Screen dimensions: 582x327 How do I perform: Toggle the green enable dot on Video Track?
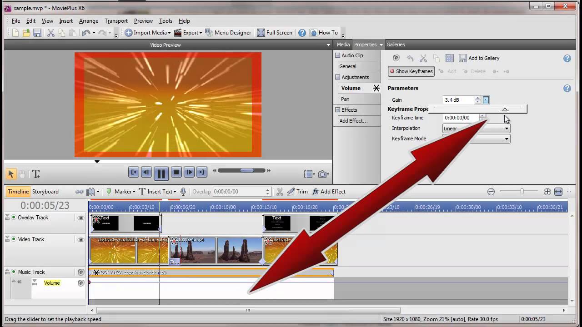pyautogui.click(x=14, y=239)
